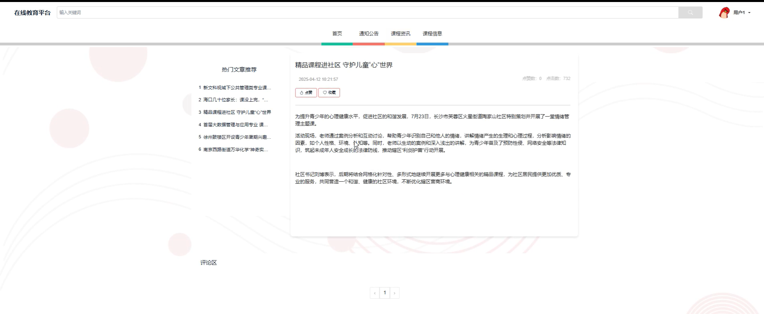This screenshot has height=314, width=764.
Task: Click the search magnifier button
Action: pos(690,12)
